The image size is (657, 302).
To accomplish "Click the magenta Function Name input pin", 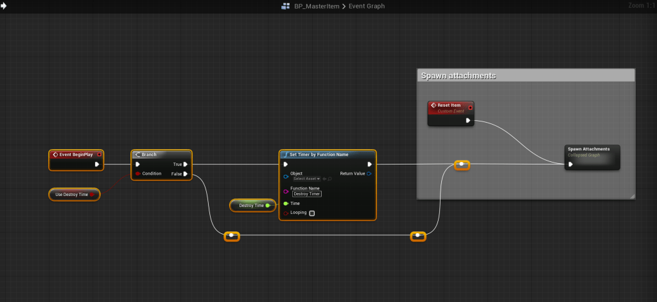I will point(286,191).
